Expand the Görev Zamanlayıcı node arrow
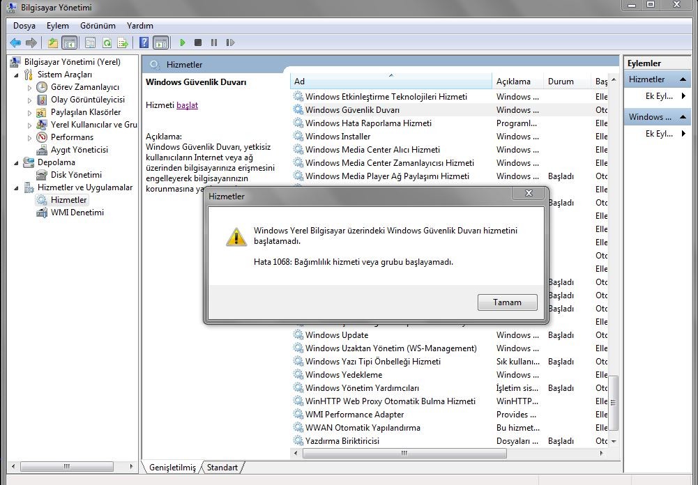 click(30, 87)
